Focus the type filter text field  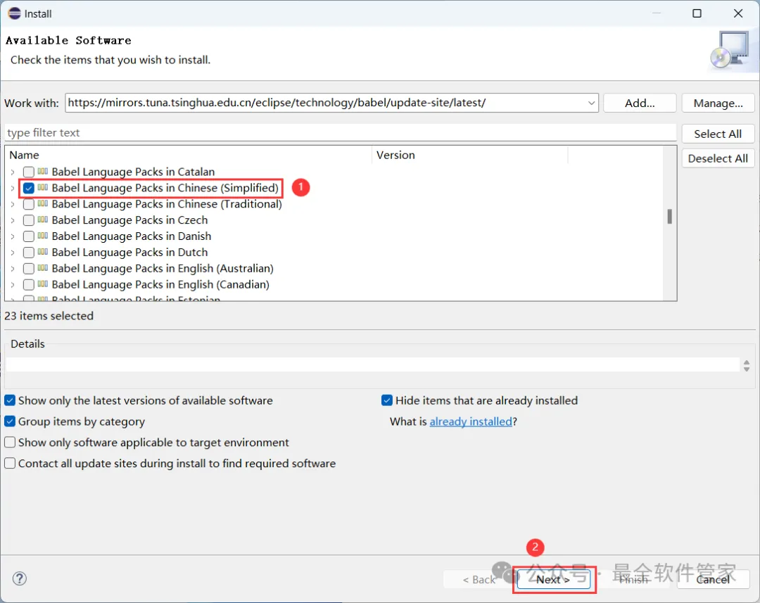tap(341, 133)
